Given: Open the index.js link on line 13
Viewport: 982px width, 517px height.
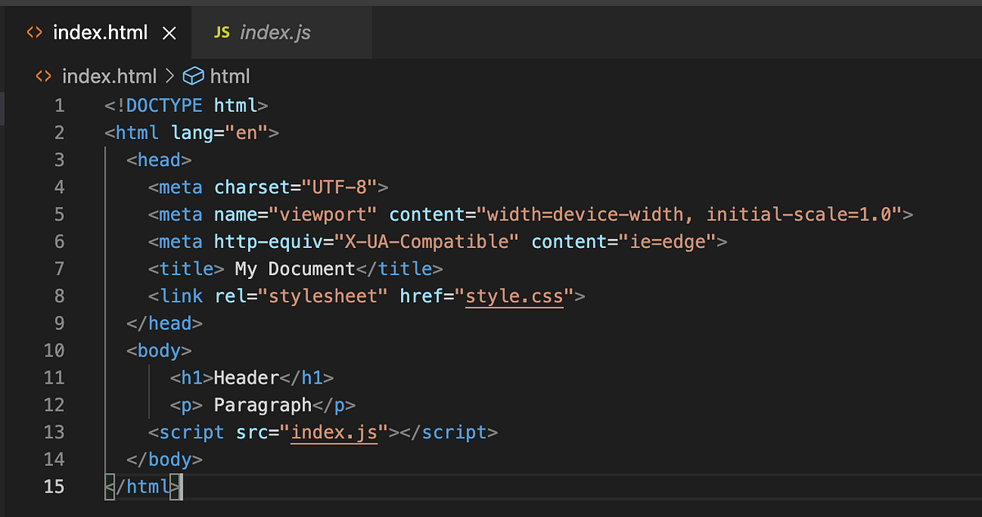Looking at the screenshot, I should pos(334,432).
